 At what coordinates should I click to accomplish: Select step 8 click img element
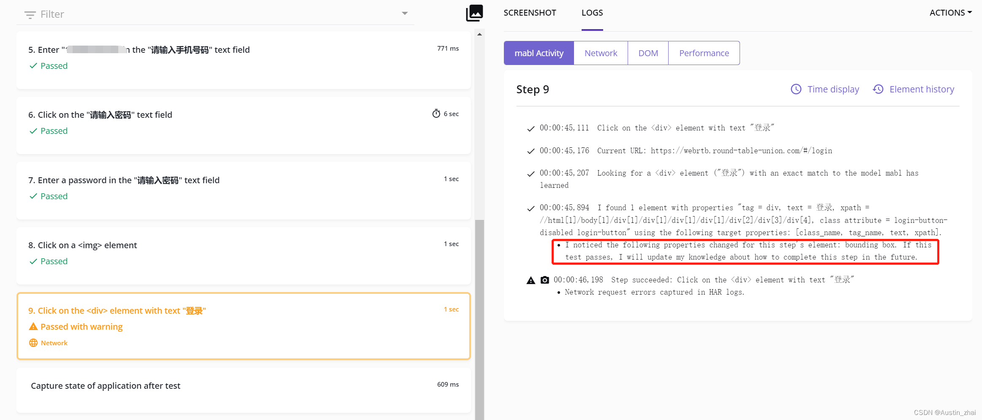(x=243, y=256)
